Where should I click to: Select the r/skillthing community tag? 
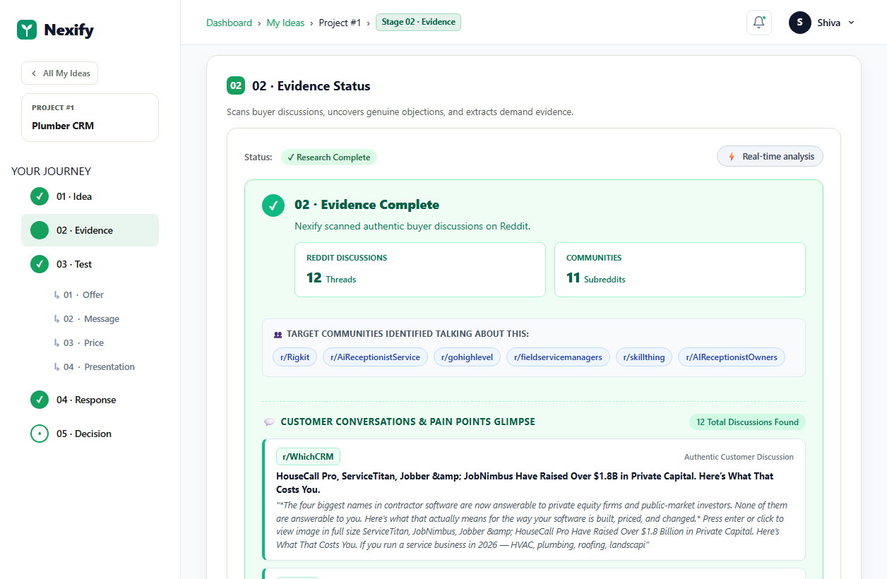(x=644, y=357)
